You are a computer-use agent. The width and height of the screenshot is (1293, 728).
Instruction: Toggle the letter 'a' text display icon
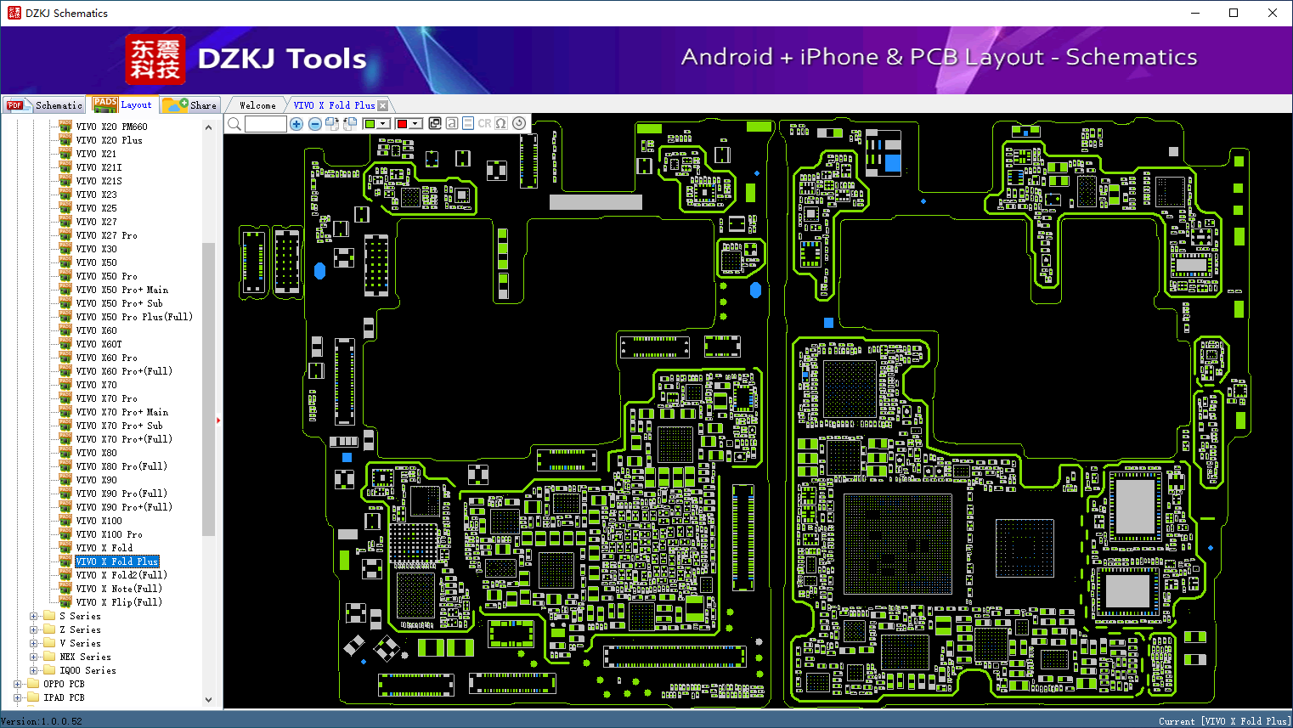[x=452, y=124]
